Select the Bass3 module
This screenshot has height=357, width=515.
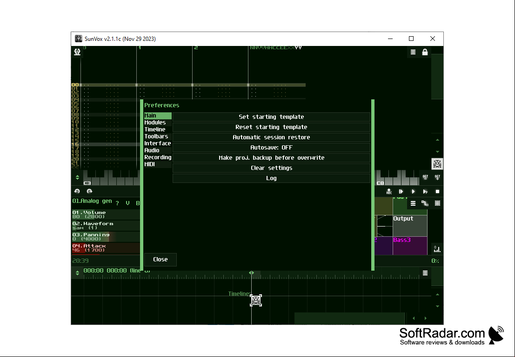coord(410,246)
